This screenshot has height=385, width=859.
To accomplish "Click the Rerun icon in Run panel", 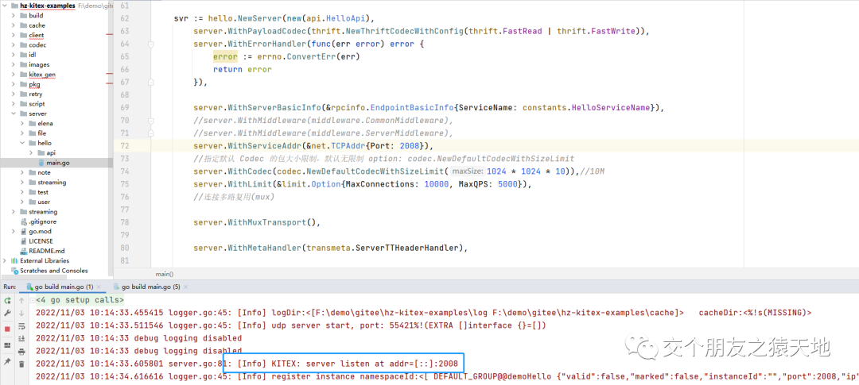I will pos(8,300).
